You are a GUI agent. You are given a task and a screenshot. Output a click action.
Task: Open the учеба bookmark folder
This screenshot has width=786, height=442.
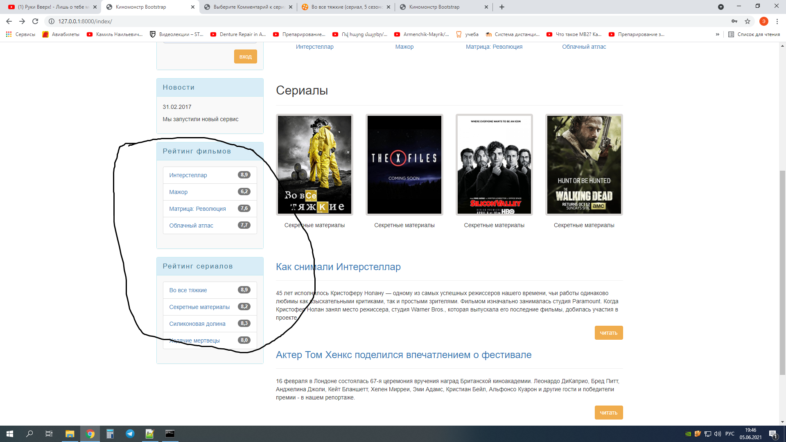click(467, 34)
